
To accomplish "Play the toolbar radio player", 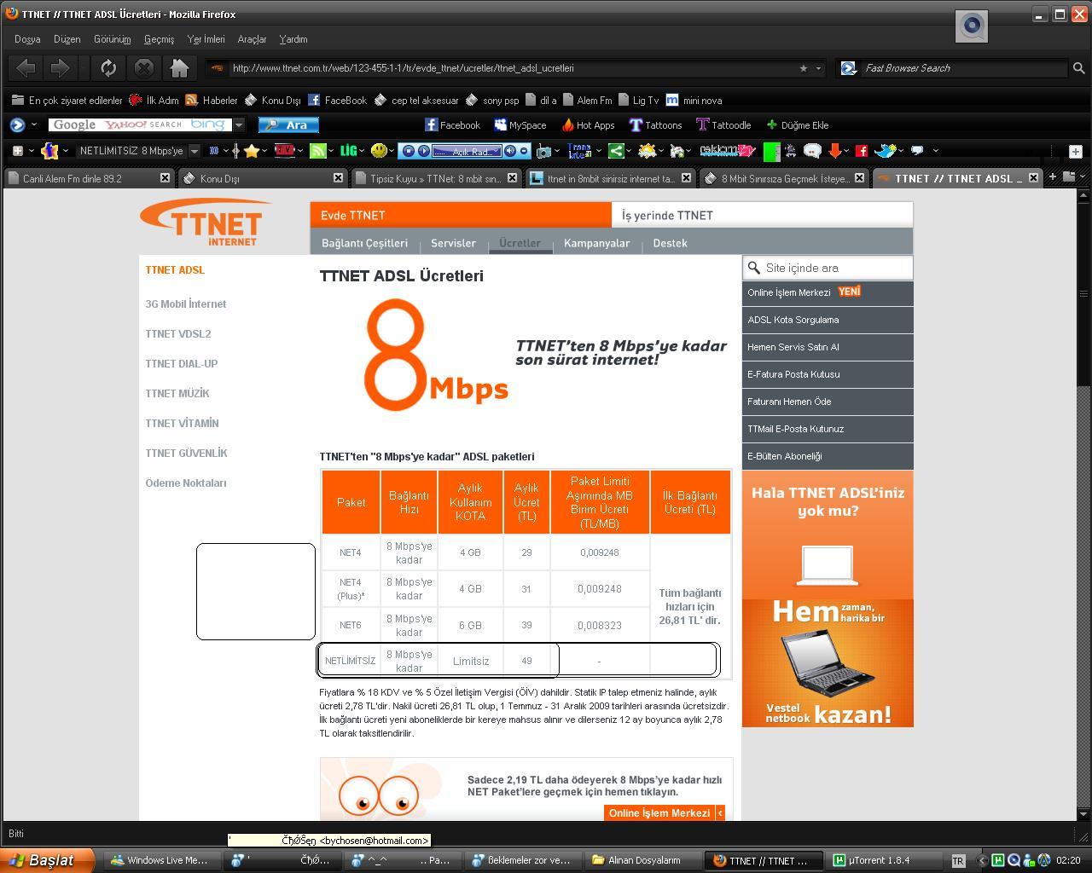I will click(x=423, y=151).
